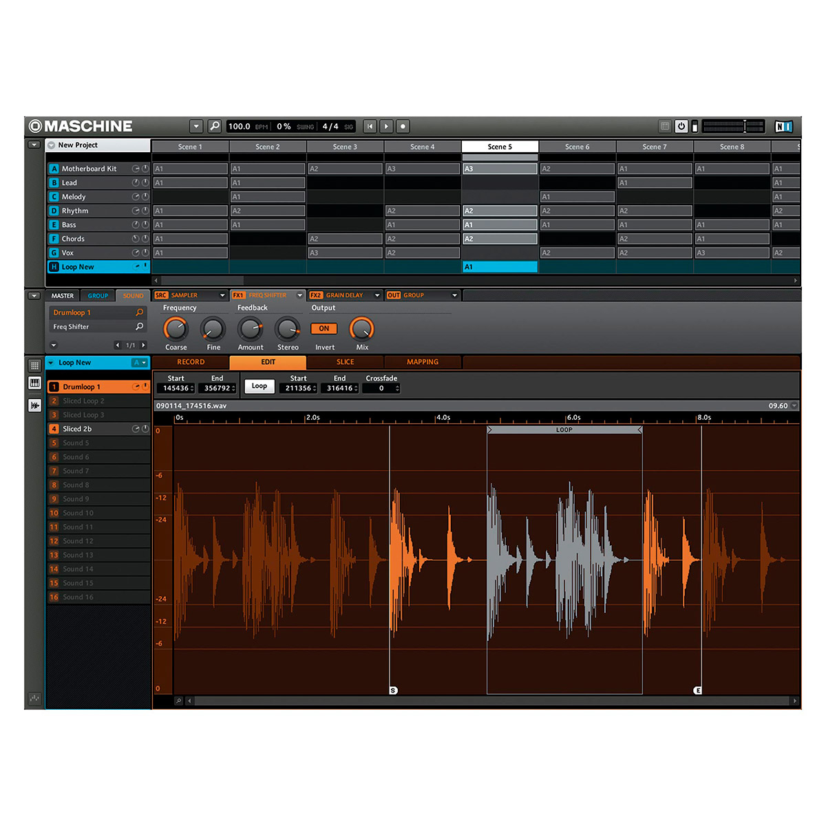Select group H letter icon for Loop New
Screen dimensions: 826x826
pyautogui.click(x=54, y=266)
